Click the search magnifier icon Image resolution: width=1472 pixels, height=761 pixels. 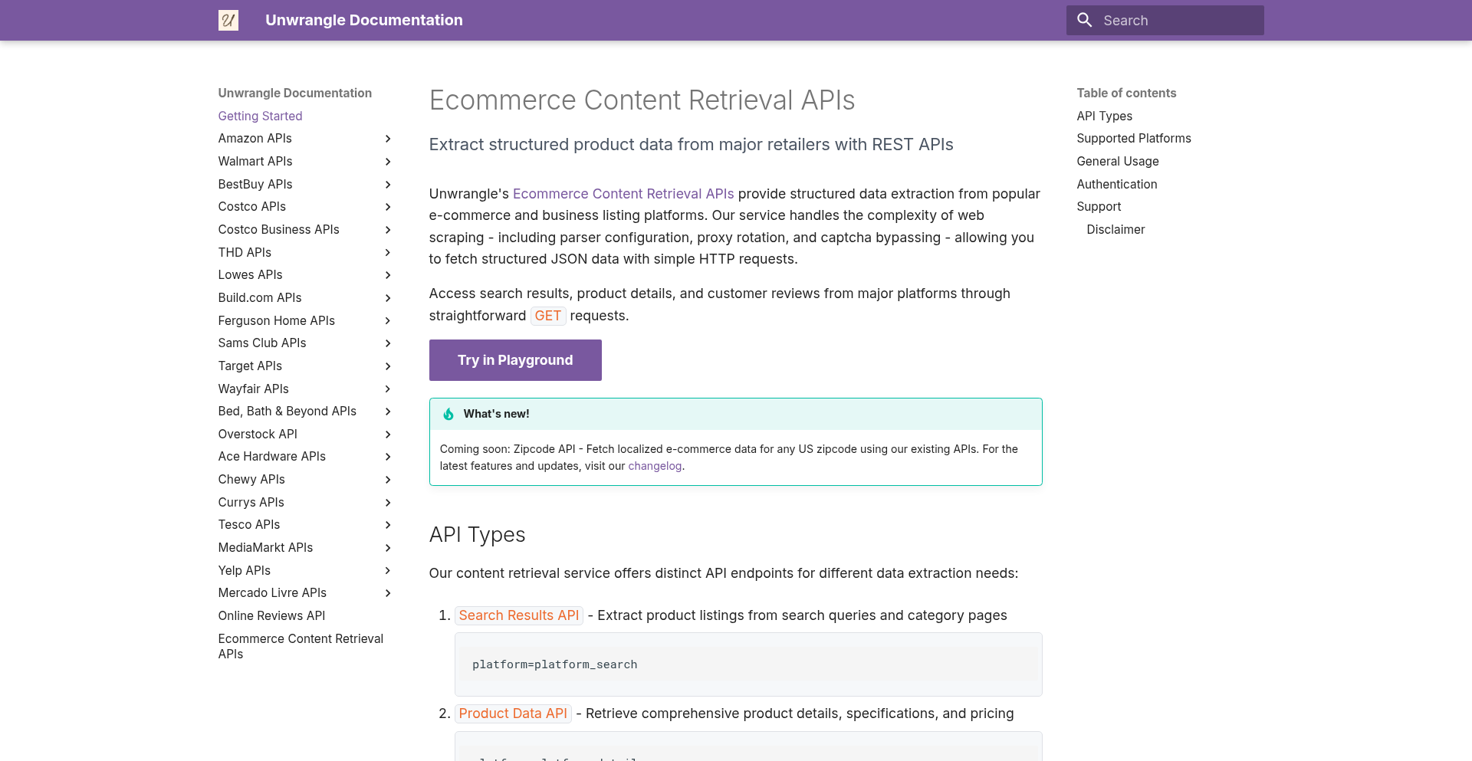coord(1084,20)
